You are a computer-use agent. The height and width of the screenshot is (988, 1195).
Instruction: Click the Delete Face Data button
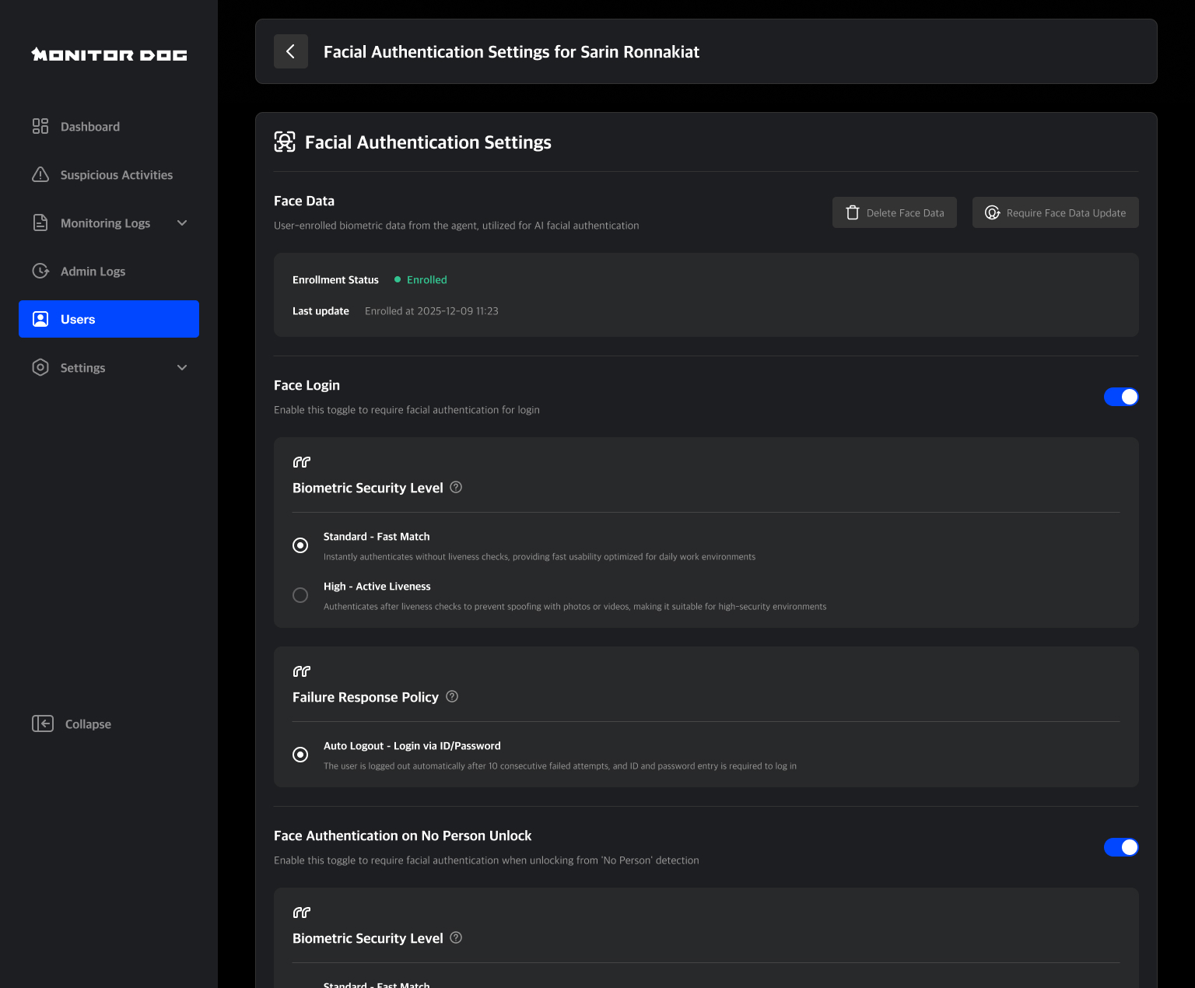(894, 212)
